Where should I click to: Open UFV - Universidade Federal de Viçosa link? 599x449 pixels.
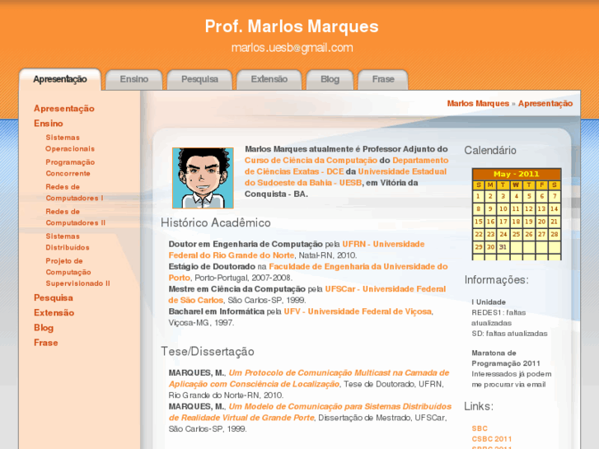coord(358,311)
